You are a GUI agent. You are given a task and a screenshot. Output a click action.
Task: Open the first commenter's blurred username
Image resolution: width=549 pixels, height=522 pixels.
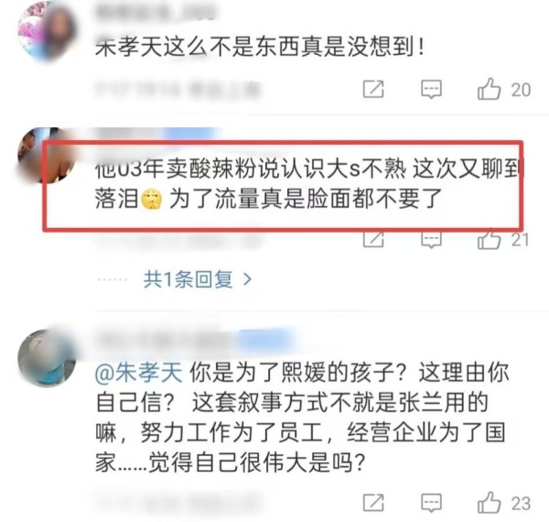(x=156, y=13)
